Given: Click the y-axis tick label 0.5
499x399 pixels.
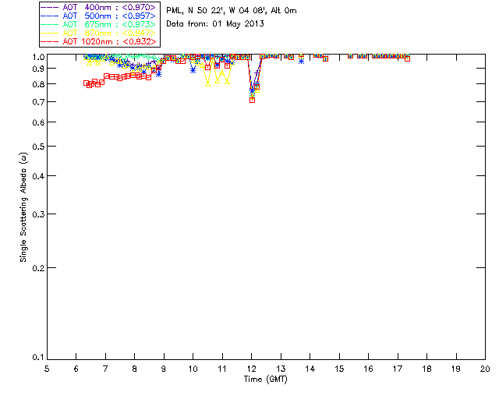Looking at the screenshot, I should (x=38, y=147).
